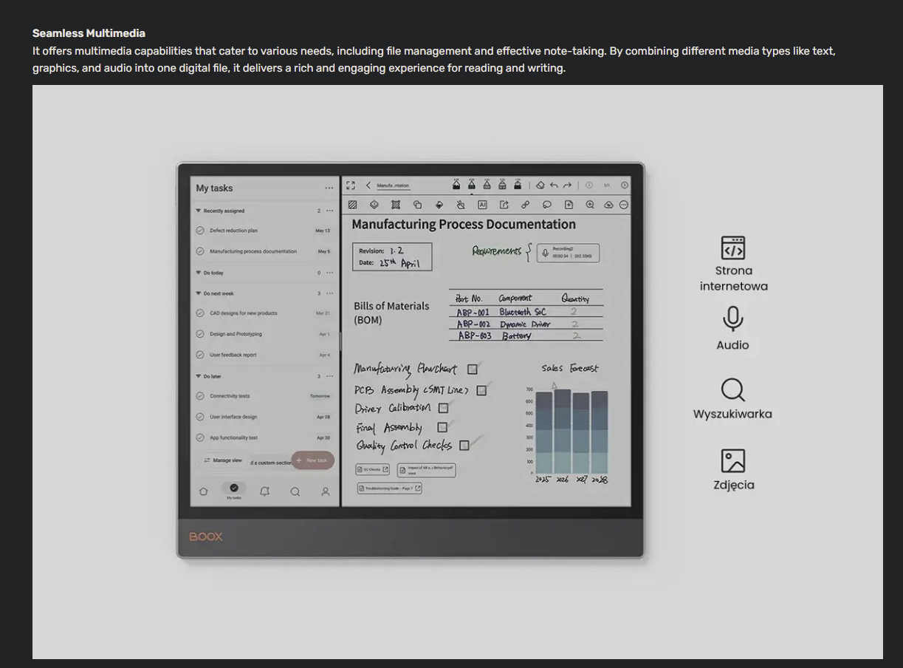
Task: Select the fill bucket tool
Action: coord(439,205)
